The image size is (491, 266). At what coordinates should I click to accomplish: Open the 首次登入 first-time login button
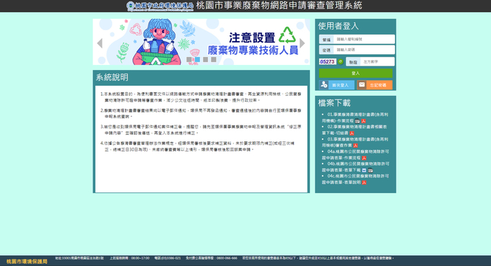point(337,85)
